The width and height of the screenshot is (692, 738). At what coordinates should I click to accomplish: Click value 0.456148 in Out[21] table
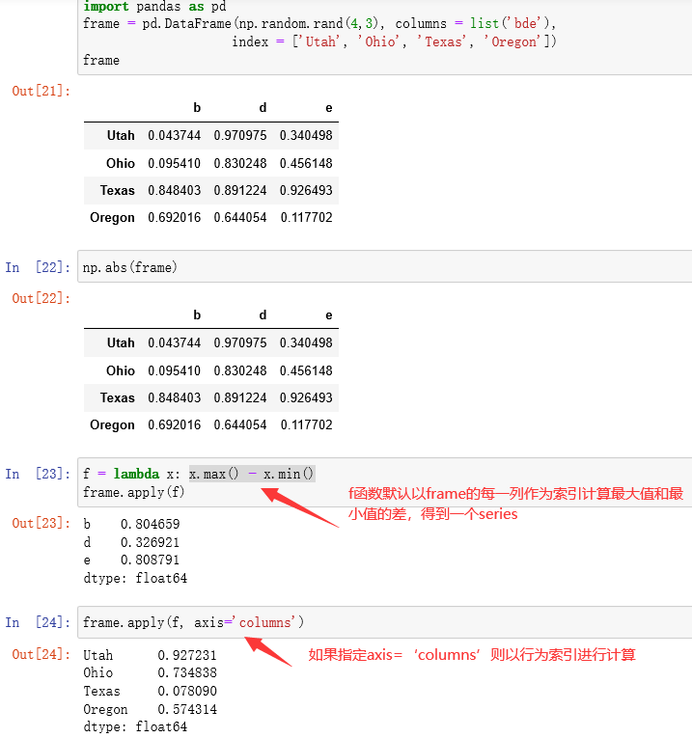tap(306, 163)
